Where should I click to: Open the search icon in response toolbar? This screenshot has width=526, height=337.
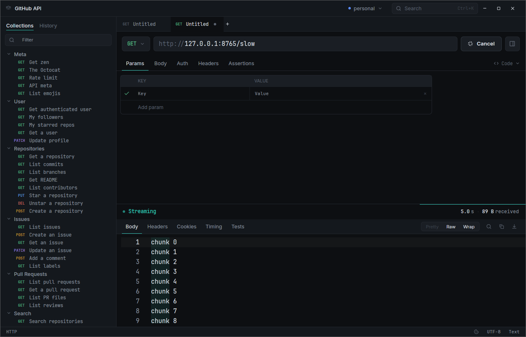[x=489, y=227]
